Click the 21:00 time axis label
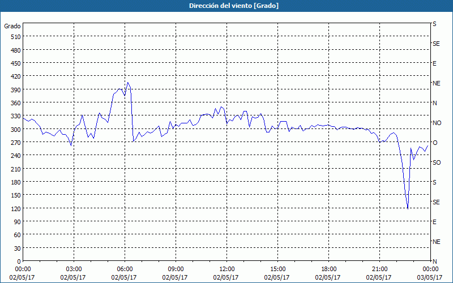453x283 pixels. click(379, 269)
